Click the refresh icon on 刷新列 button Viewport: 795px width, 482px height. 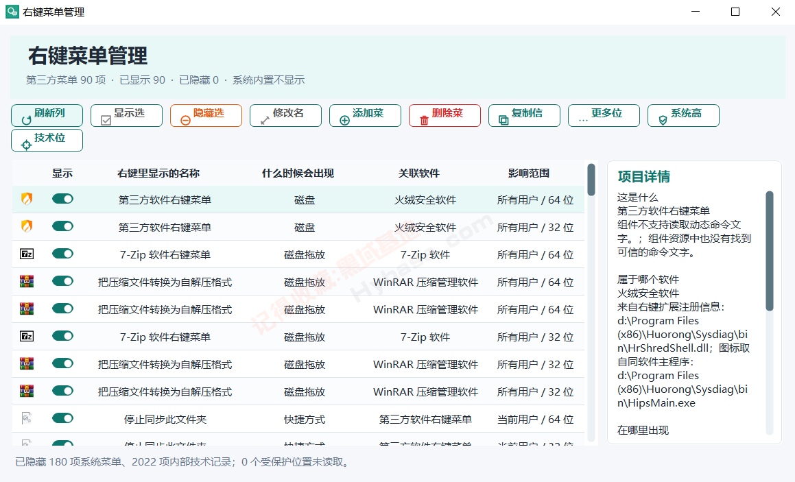pyautogui.click(x=26, y=120)
